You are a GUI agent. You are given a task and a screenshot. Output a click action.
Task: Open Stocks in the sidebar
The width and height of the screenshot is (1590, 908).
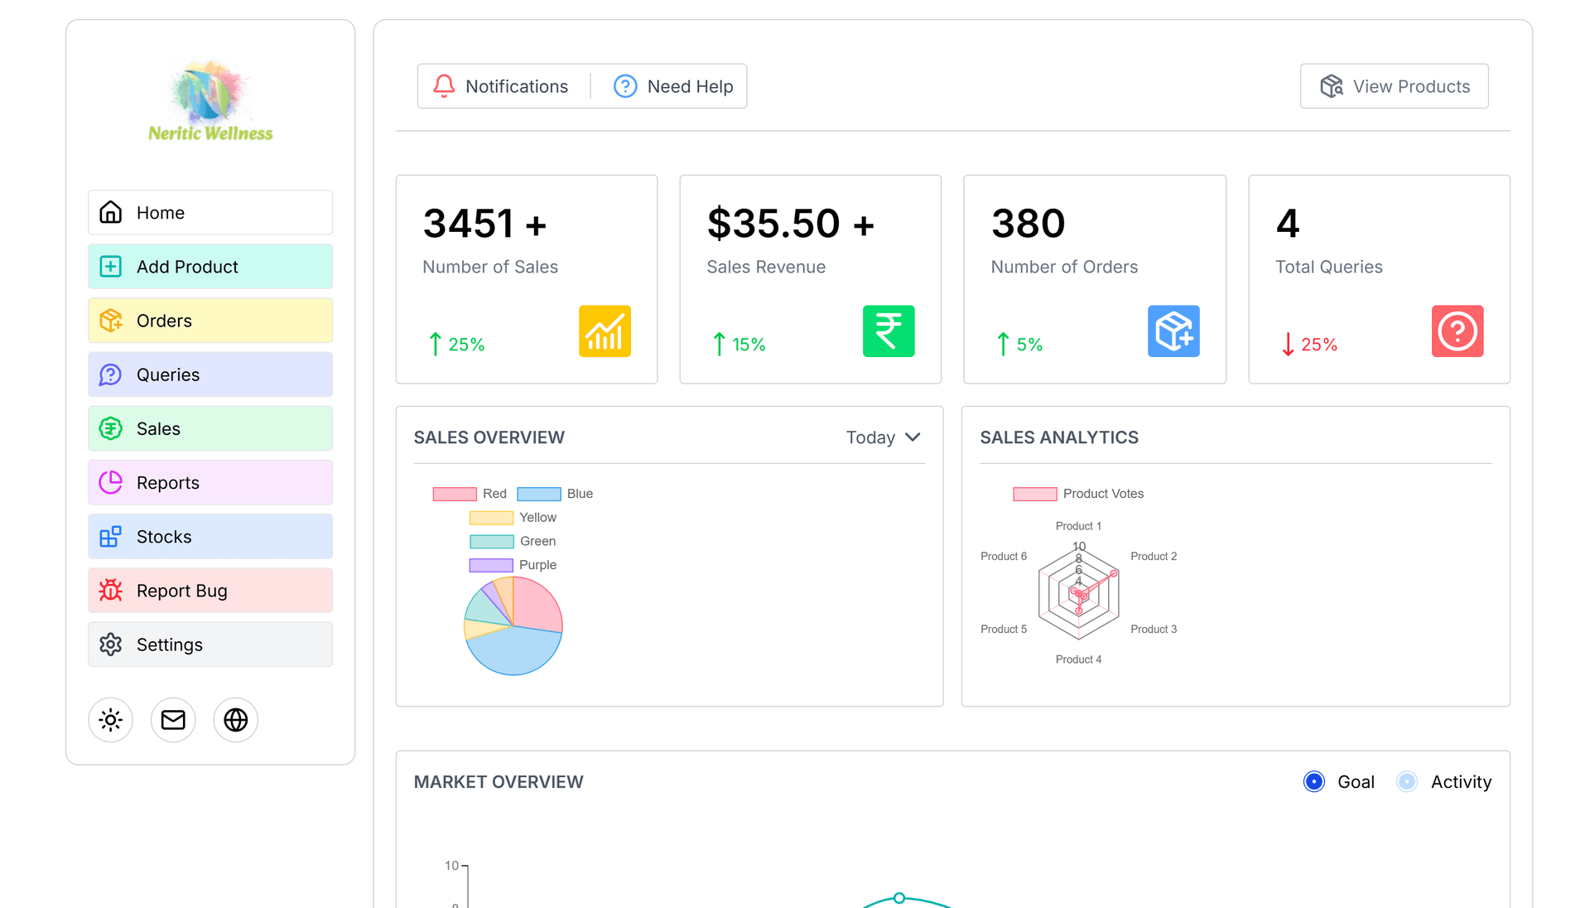210,537
